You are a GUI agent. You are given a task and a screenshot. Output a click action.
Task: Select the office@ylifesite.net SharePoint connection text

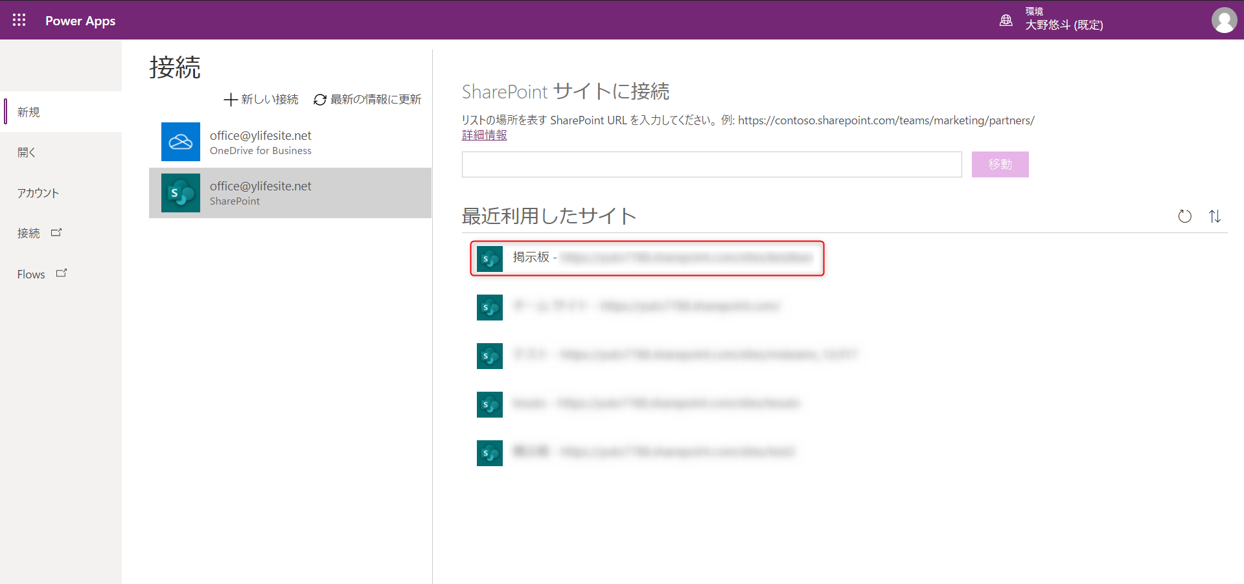coord(260,193)
